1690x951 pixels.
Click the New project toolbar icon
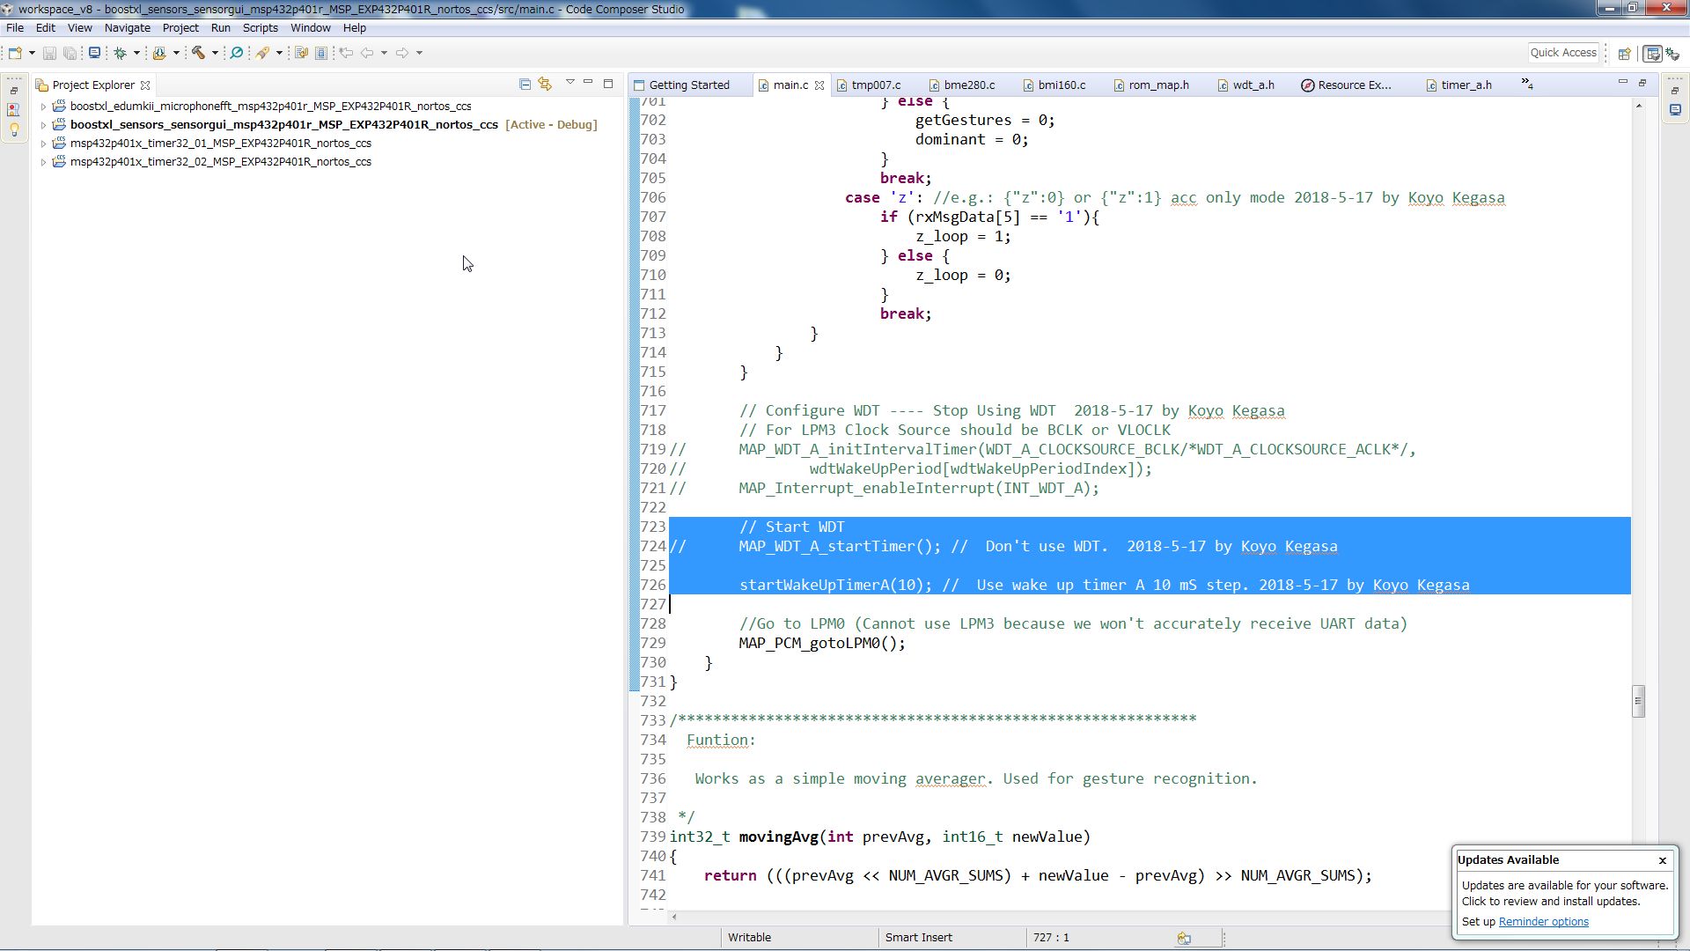15,53
